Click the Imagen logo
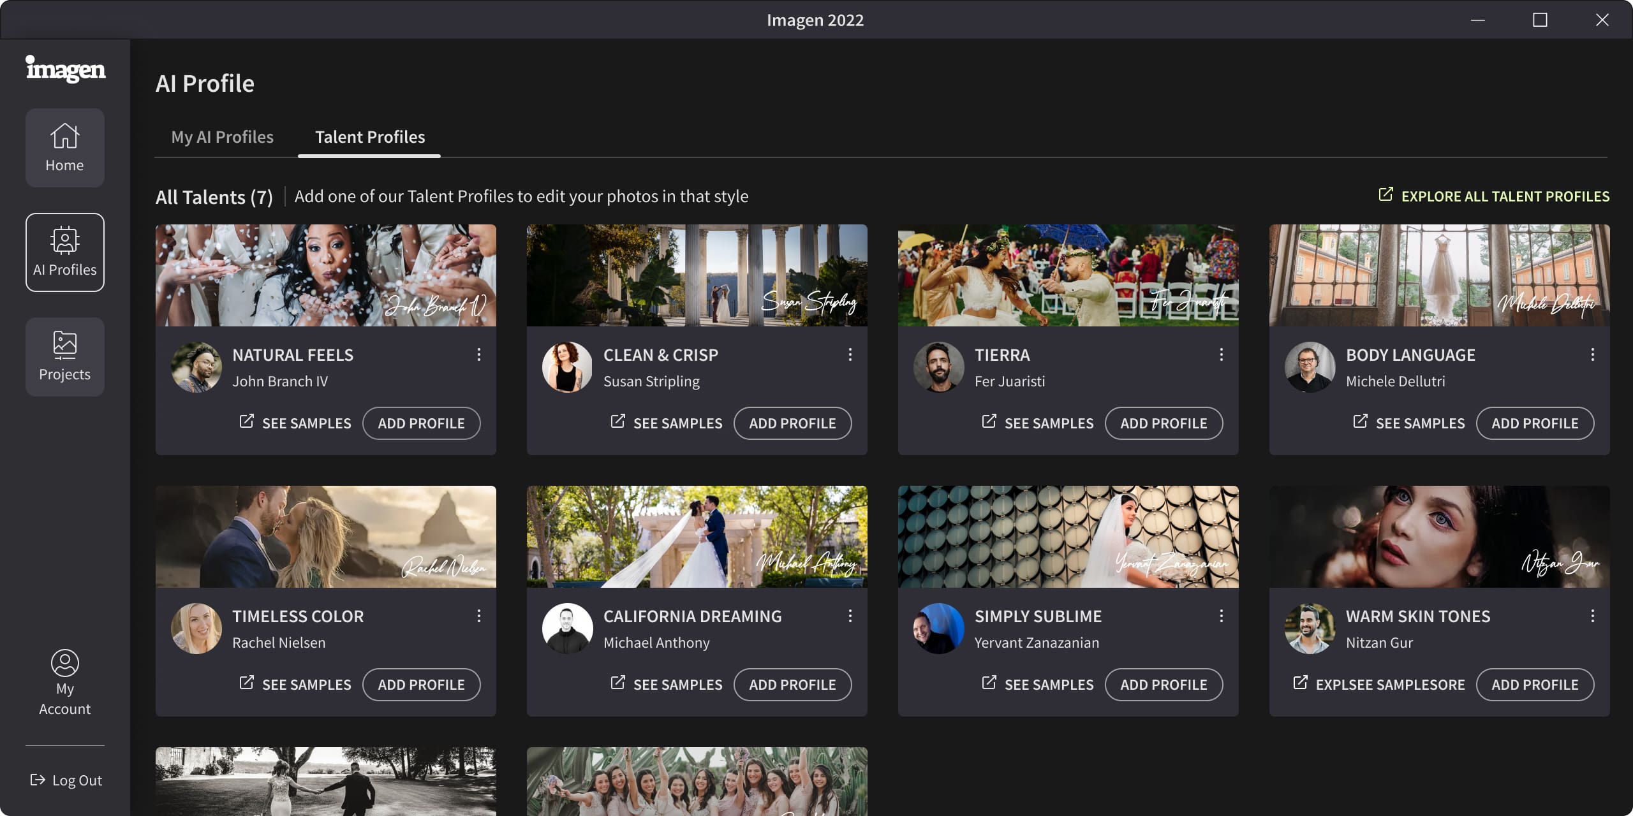Screen dimensions: 1633x816 (65, 69)
